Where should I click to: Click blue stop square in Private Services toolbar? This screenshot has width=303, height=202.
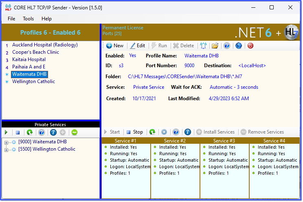(18, 133)
